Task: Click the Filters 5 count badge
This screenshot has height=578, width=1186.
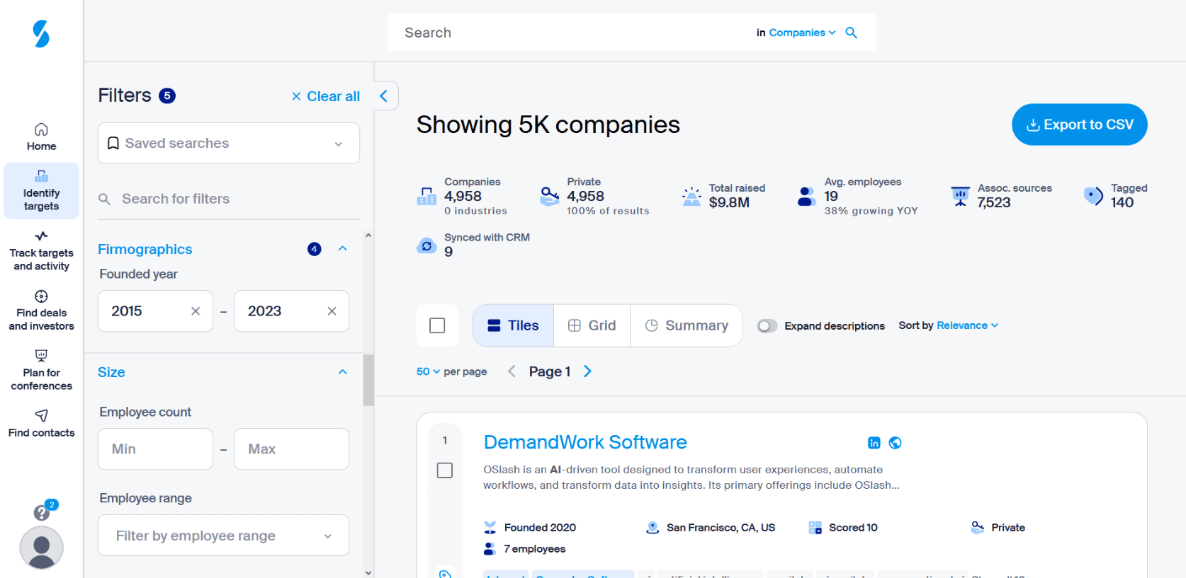Action: 167,96
